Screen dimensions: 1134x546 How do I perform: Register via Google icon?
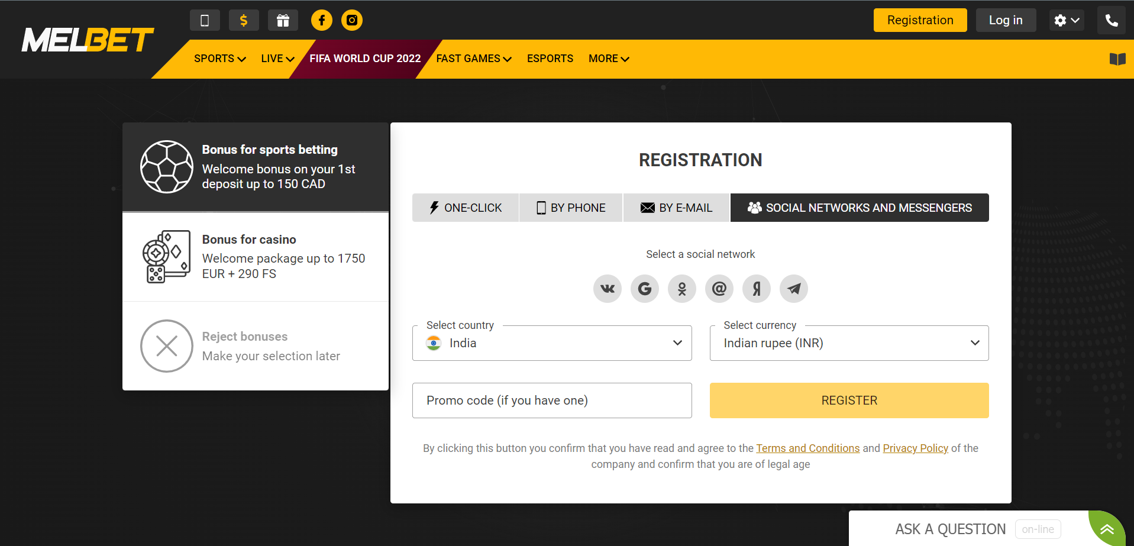[645, 289]
